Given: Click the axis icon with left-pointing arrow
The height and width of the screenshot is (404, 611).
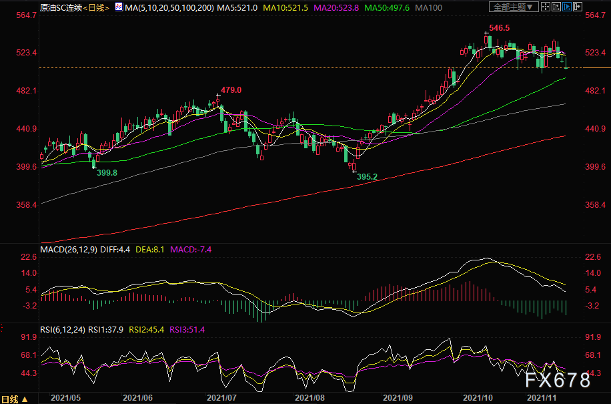Looking at the screenshot, I should (556, 7).
